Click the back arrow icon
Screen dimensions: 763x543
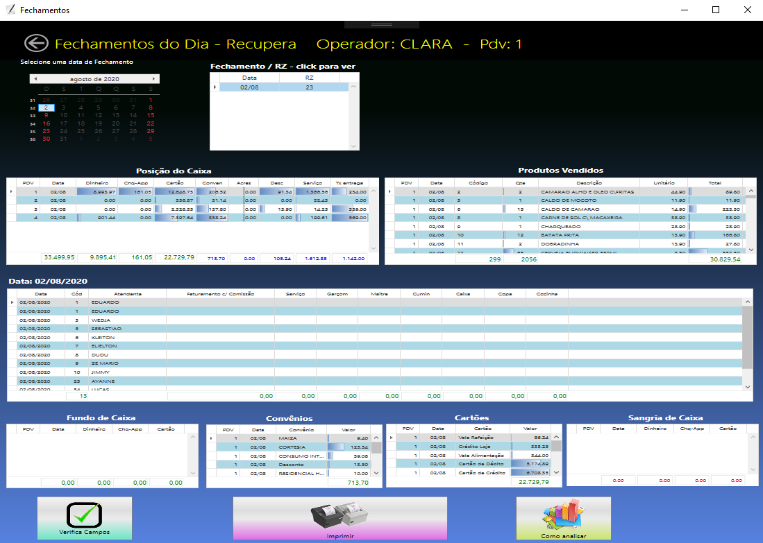pos(37,43)
